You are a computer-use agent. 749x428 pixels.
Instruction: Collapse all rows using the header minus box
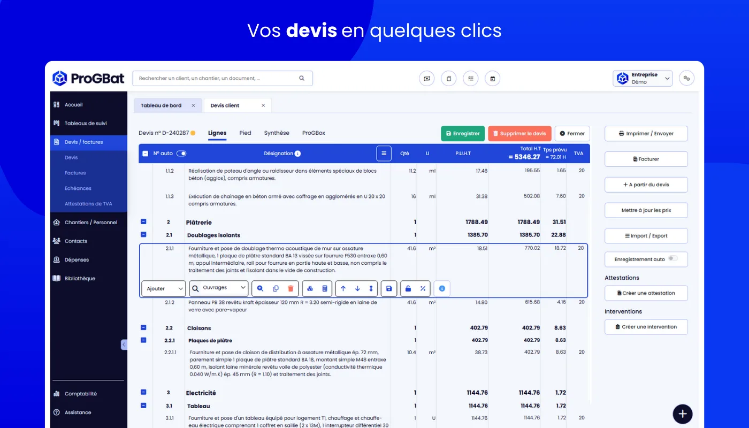(x=145, y=154)
